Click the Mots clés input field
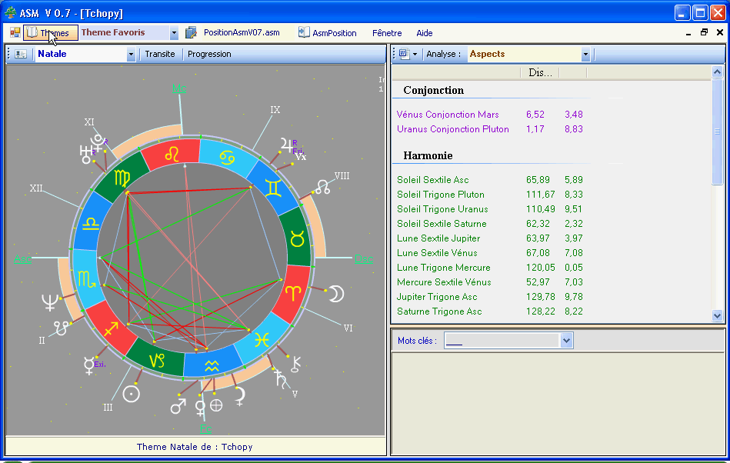This screenshot has height=463, width=730. 502,341
